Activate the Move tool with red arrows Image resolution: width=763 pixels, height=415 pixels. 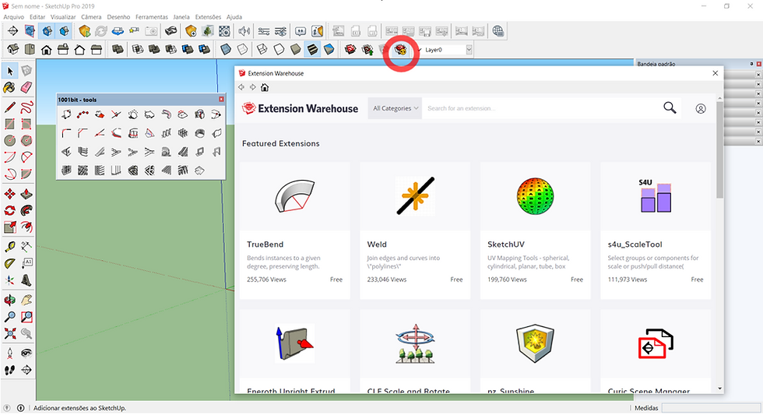point(9,194)
